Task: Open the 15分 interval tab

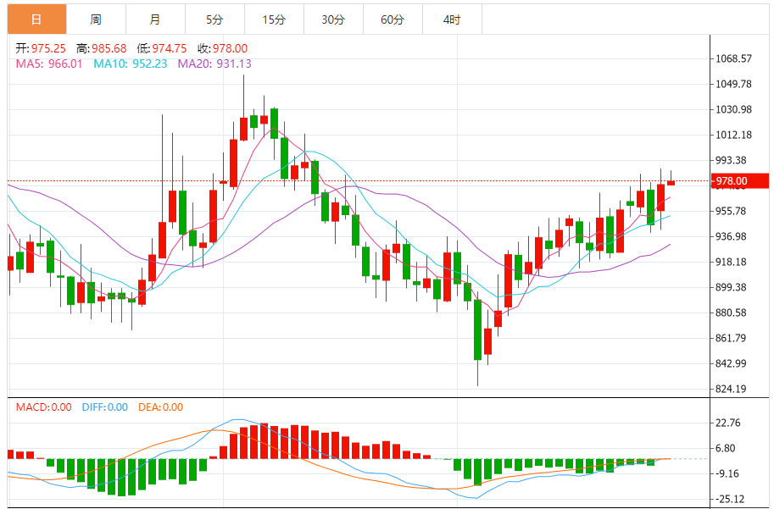Action: click(x=274, y=19)
